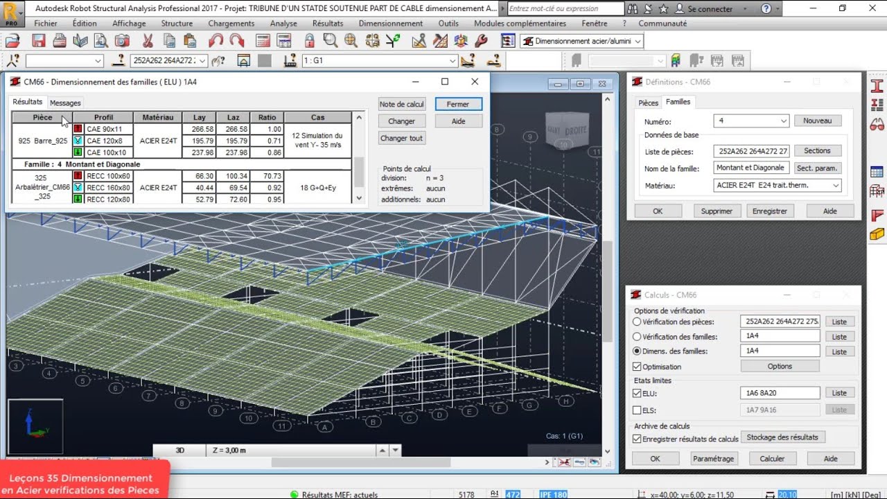The height and width of the screenshot is (499, 887).
Task: Switch to the Pièces tab in Définitions
Action: (x=649, y=103)
